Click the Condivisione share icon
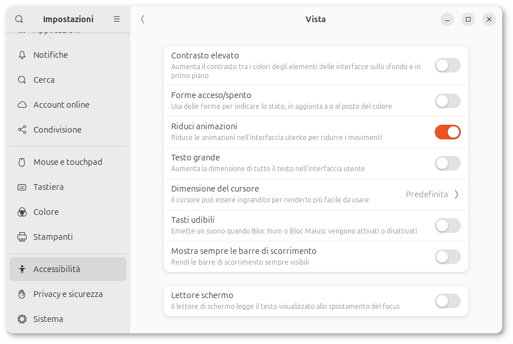This screenshot has width=513, height=344. tap(22, 130)
